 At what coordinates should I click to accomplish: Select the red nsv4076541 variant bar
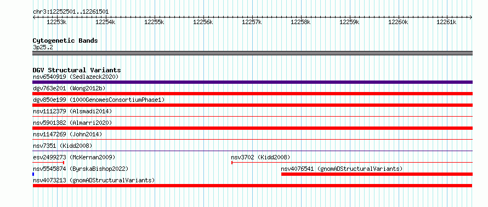(377, 174)
